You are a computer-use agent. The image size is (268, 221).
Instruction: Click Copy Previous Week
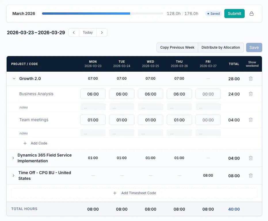click(177, 47)
